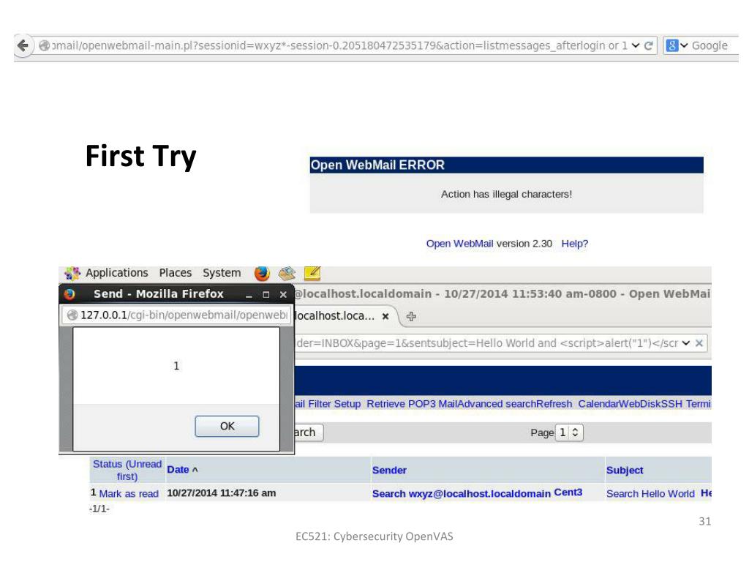Expand the search engine selector arrow
This screenshot has width=749, height=562.
(684, 45)
